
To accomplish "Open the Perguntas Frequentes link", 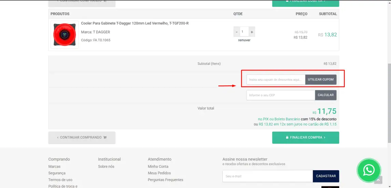I will [x=166, y=180].
